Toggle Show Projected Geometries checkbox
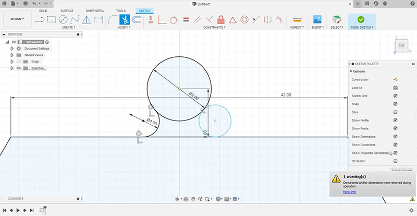417x216 pixels. point(395,153)
